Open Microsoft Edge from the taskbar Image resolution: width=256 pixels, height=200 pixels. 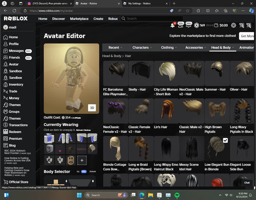142,195
